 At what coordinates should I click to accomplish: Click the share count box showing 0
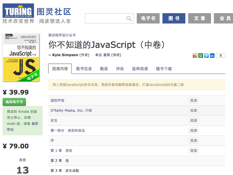[x=221, y=56]
